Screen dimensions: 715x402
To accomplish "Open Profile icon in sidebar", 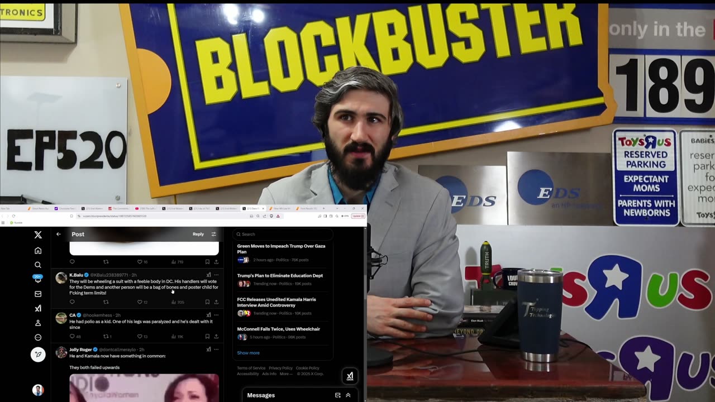I will (x=38, y=323).
